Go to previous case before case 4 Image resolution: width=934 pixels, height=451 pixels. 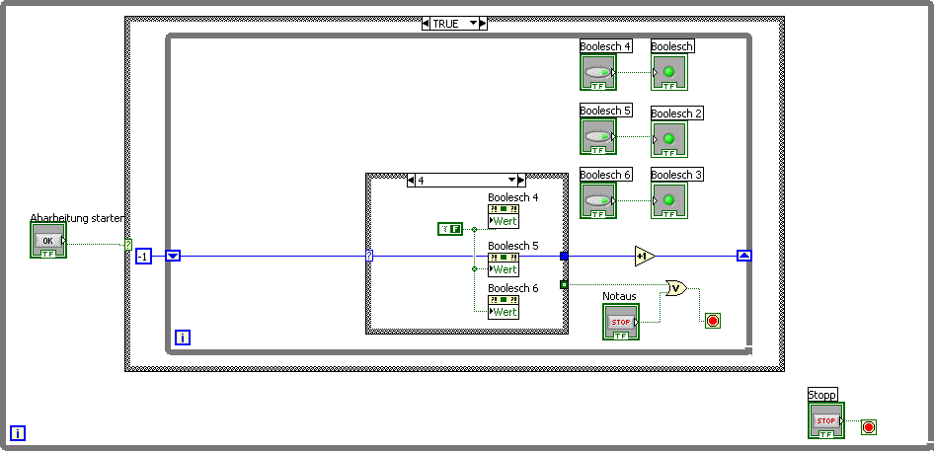pyautogui.click(x=411, y=180)
